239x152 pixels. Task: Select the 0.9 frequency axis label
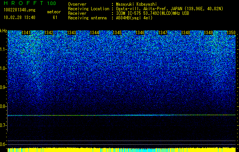point(3,87)
